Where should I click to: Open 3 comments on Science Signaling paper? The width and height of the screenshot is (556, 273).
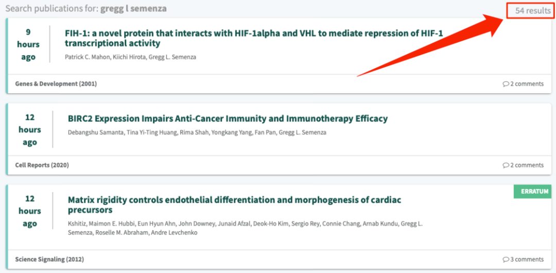click(523, 260)
